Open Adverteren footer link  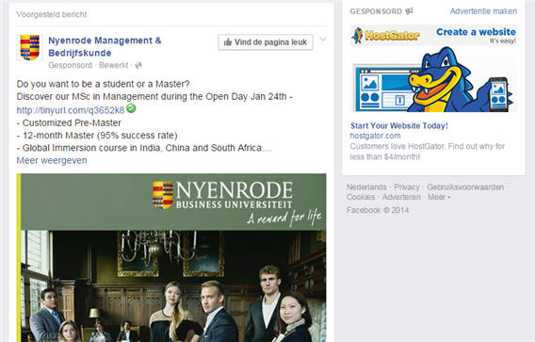(x=401, y=197)
